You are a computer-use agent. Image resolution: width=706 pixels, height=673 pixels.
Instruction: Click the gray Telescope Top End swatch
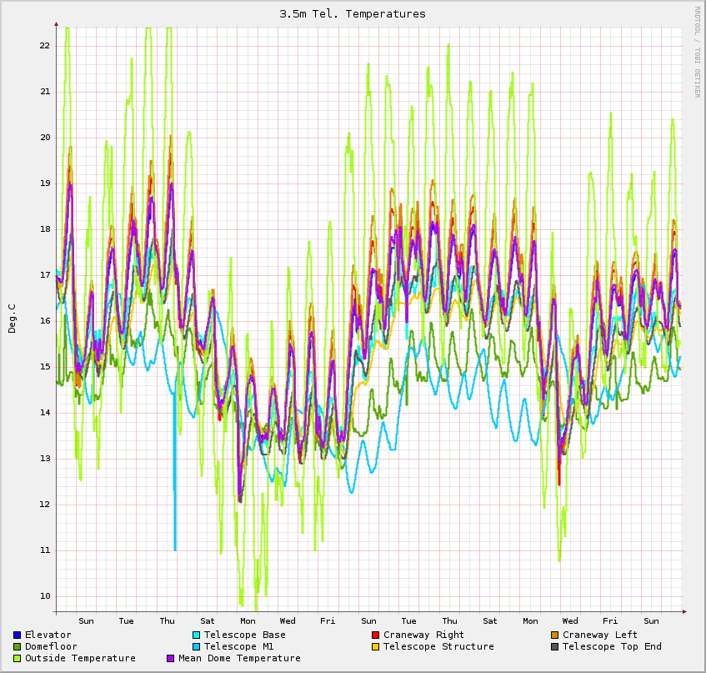tap(555, 647)
